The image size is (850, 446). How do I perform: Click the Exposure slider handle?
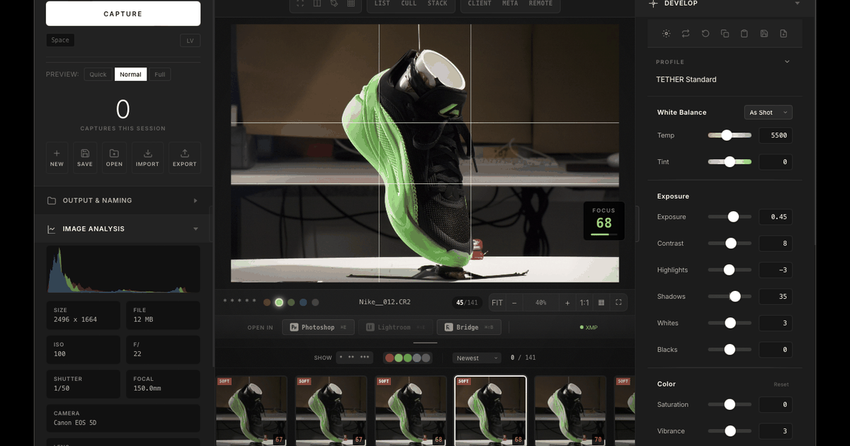[733, 217]
